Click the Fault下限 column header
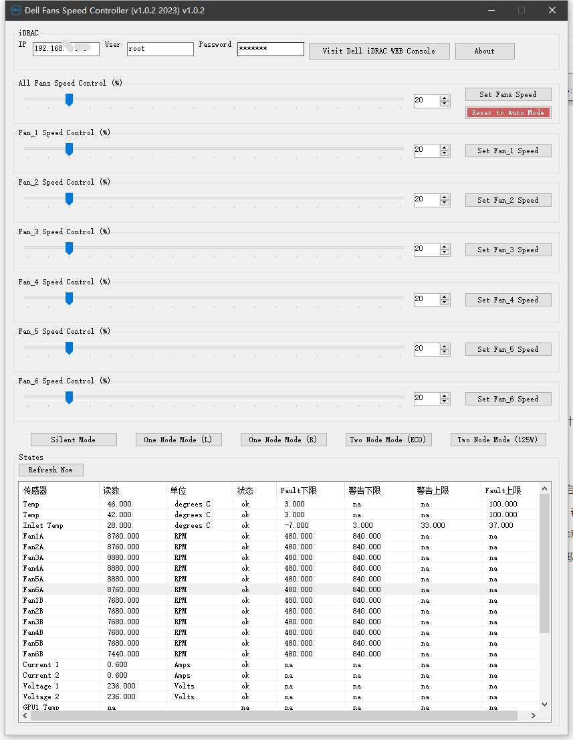The height and width of the screenshot is (740, 573). [310, 490]
